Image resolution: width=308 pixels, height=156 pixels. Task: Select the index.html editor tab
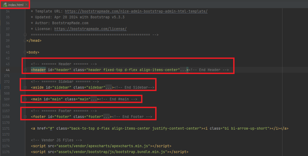click(x=15, y=5)
